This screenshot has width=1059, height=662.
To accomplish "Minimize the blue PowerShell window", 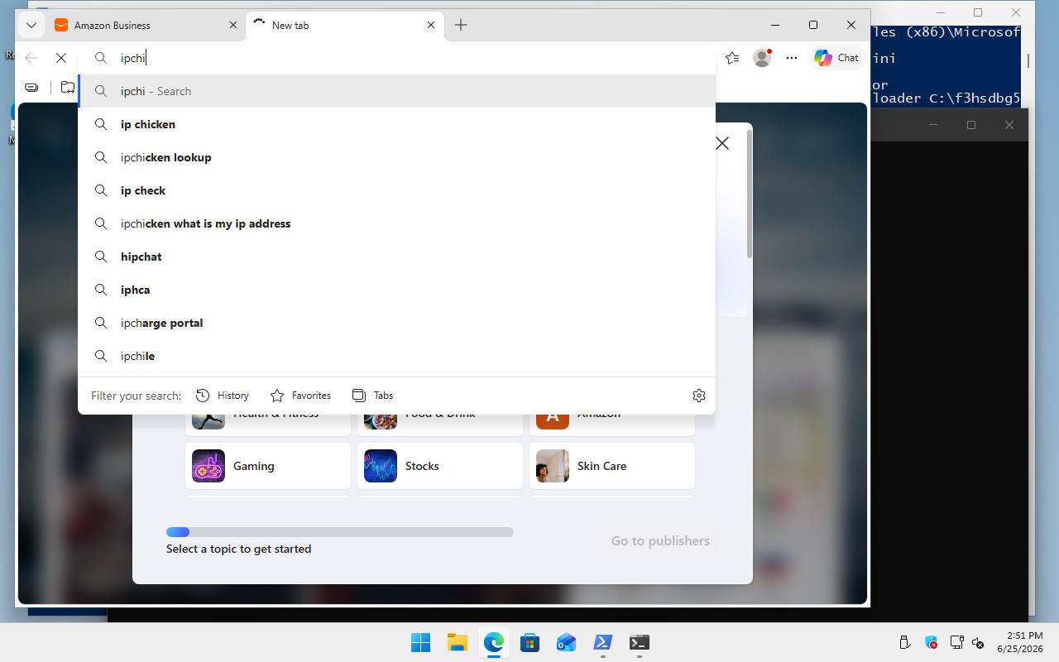I will point(941,12).
